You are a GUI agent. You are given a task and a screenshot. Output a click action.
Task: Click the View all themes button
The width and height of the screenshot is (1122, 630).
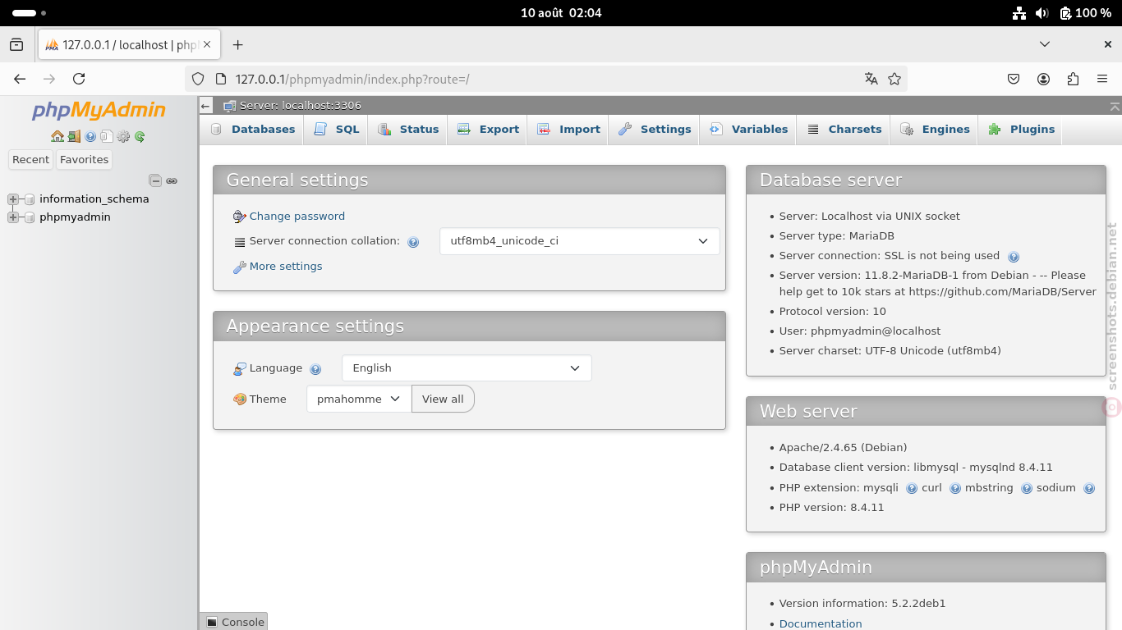[443, 399]
